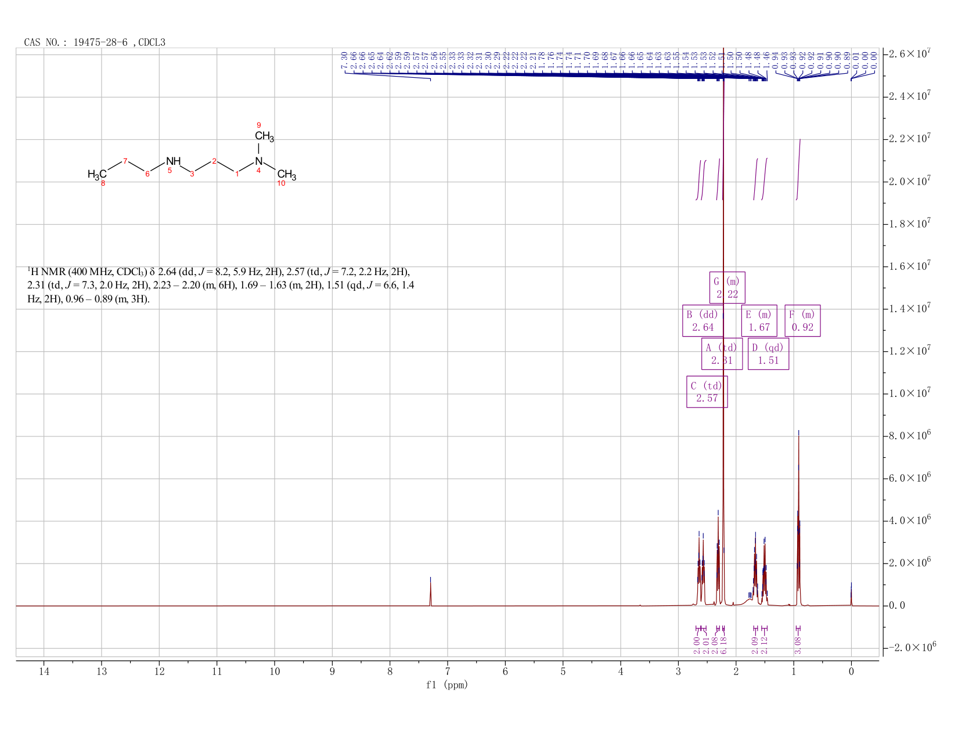958x740 pixels.
Task: Click the 1.0×10^7 intensity axis label
Action: tap(910, 394)
